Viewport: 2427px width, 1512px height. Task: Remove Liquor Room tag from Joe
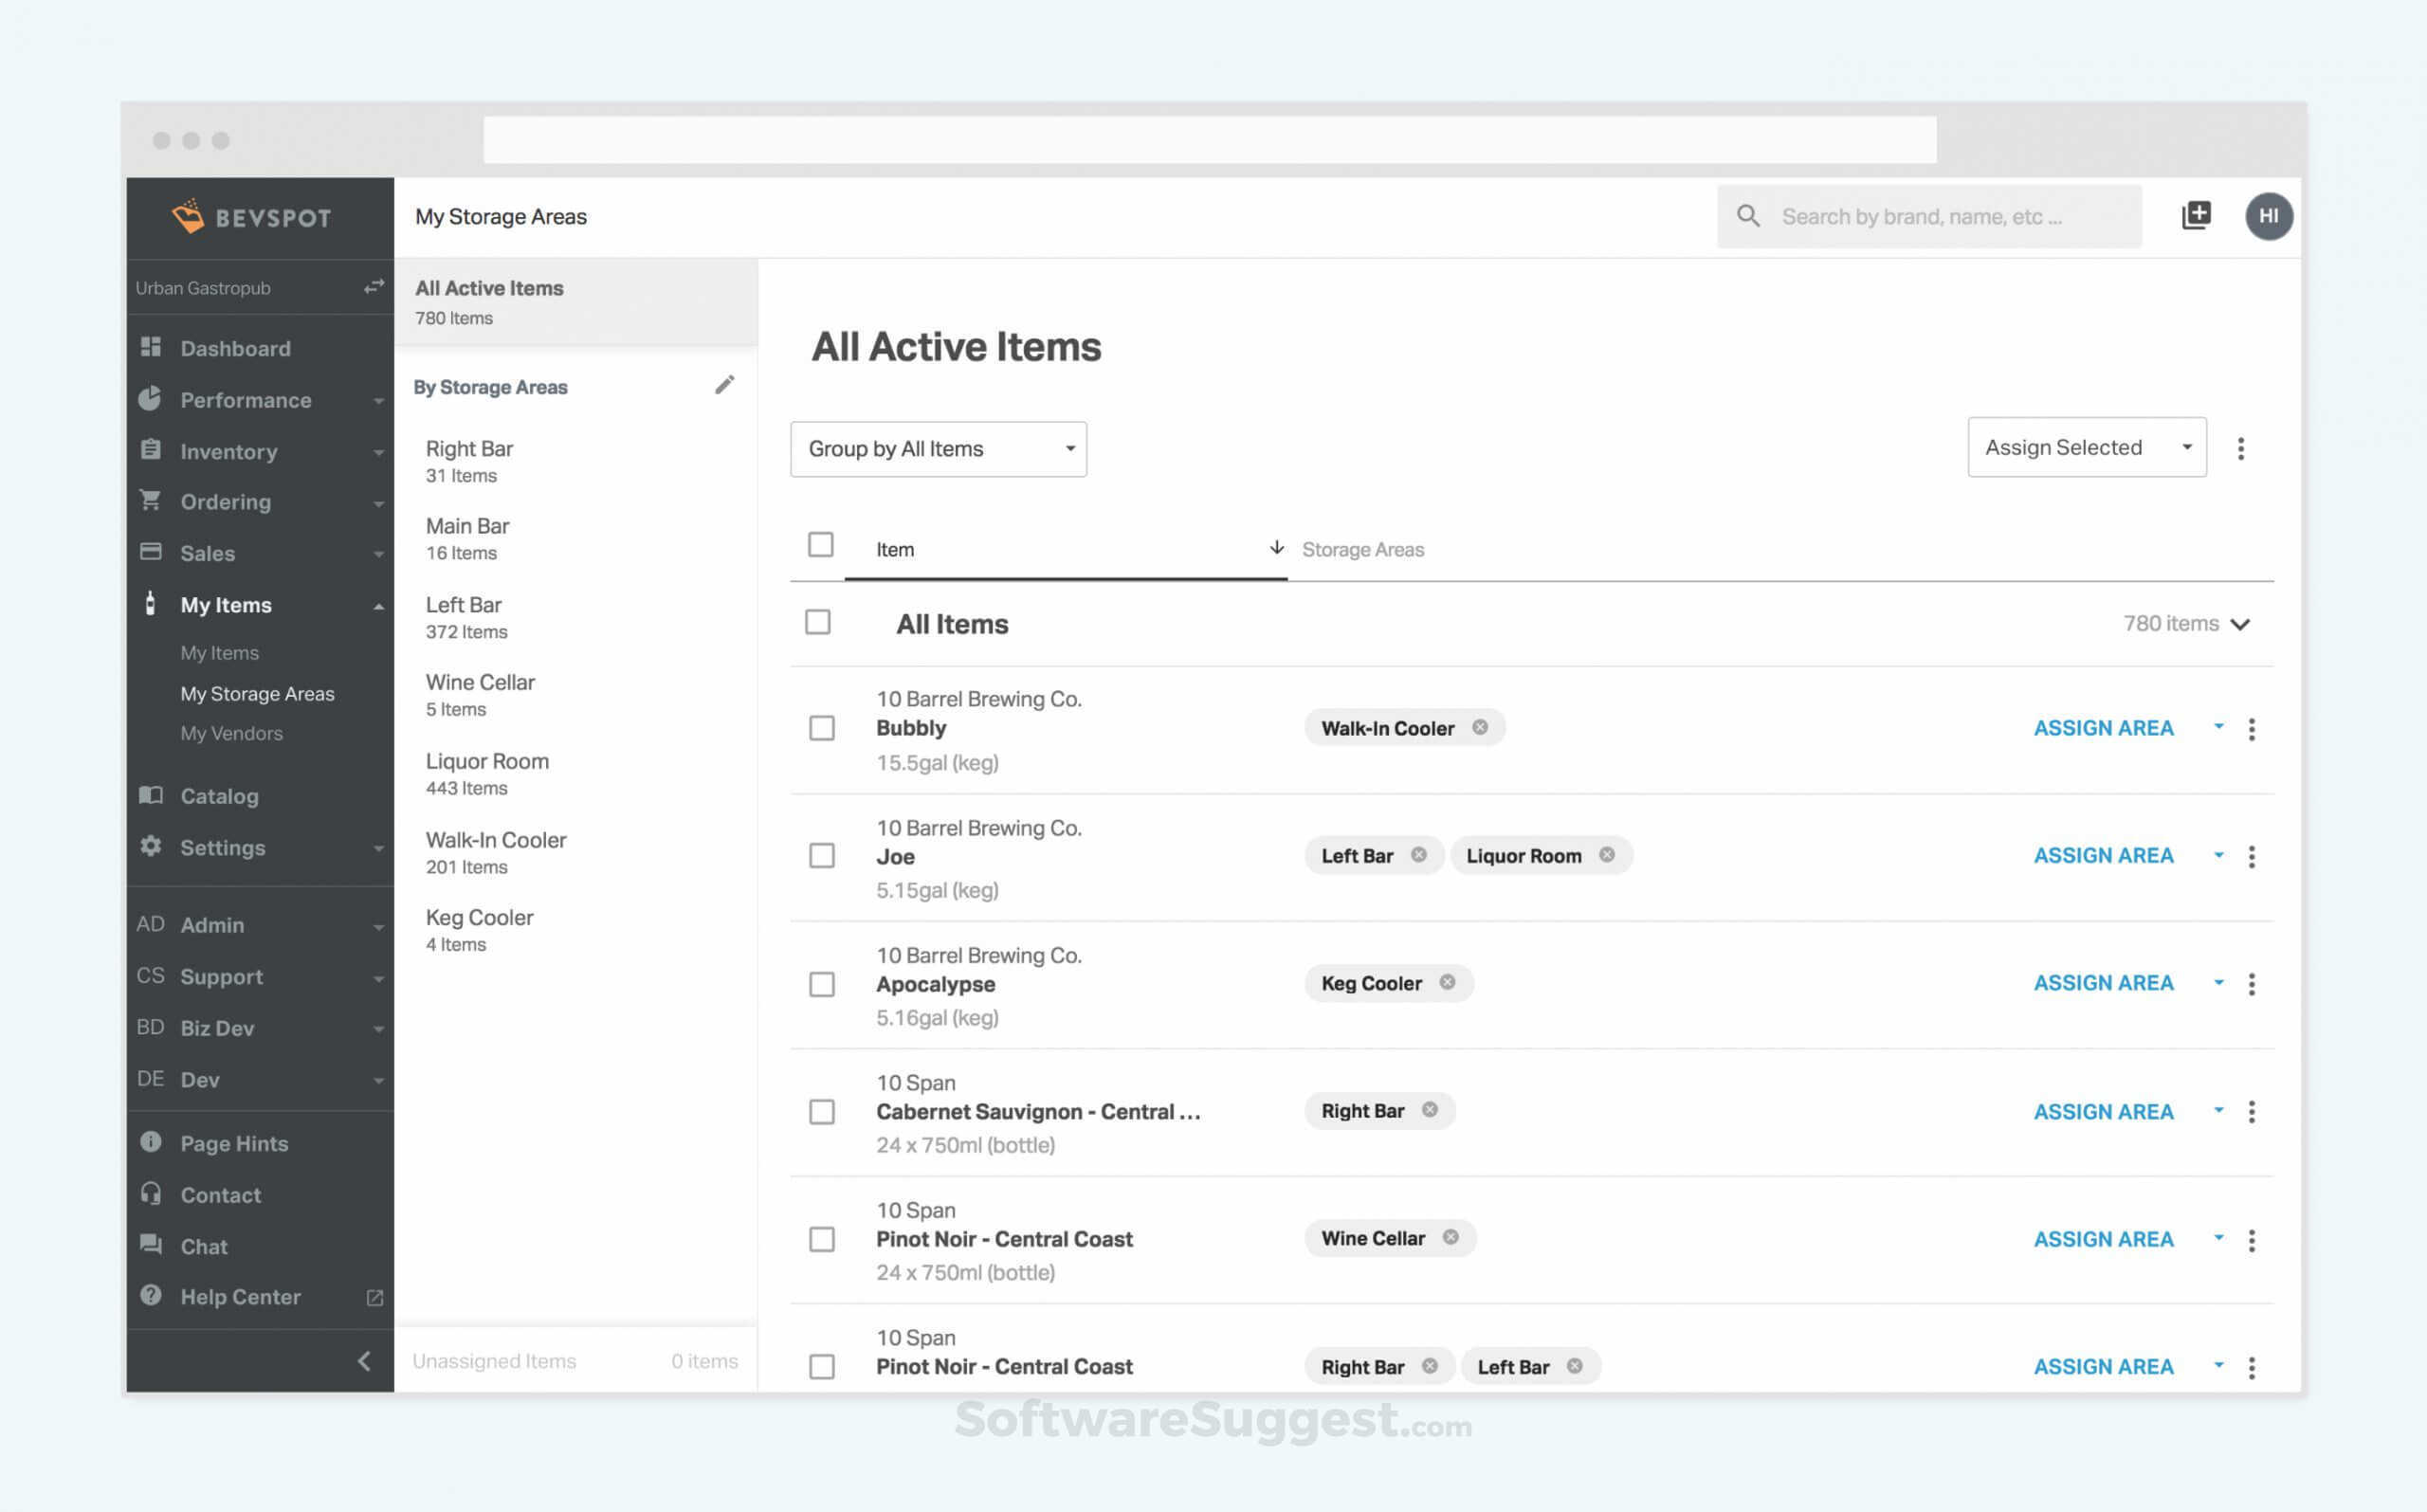[x=1606, y=854]
